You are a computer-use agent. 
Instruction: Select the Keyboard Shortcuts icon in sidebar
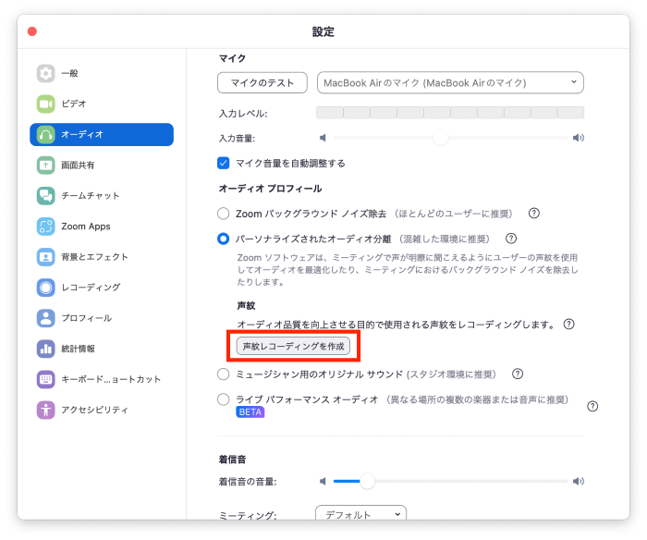tap(46, 378)
